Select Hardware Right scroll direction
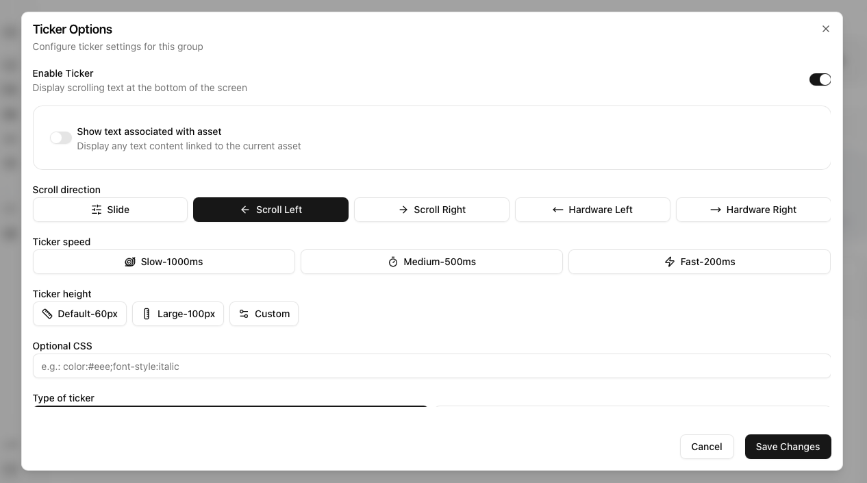The image size is (867, 483). coord(753,210)
